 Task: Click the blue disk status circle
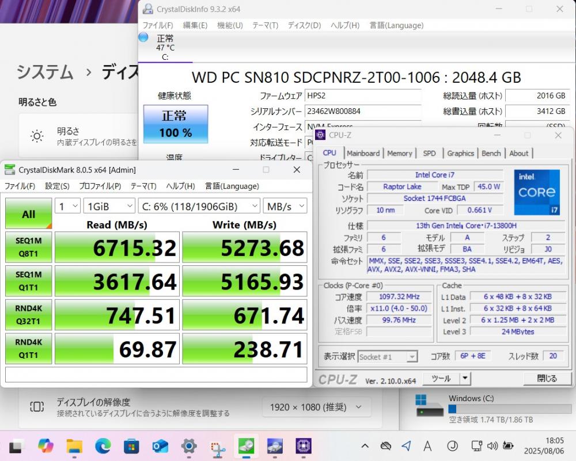(143, 37)
